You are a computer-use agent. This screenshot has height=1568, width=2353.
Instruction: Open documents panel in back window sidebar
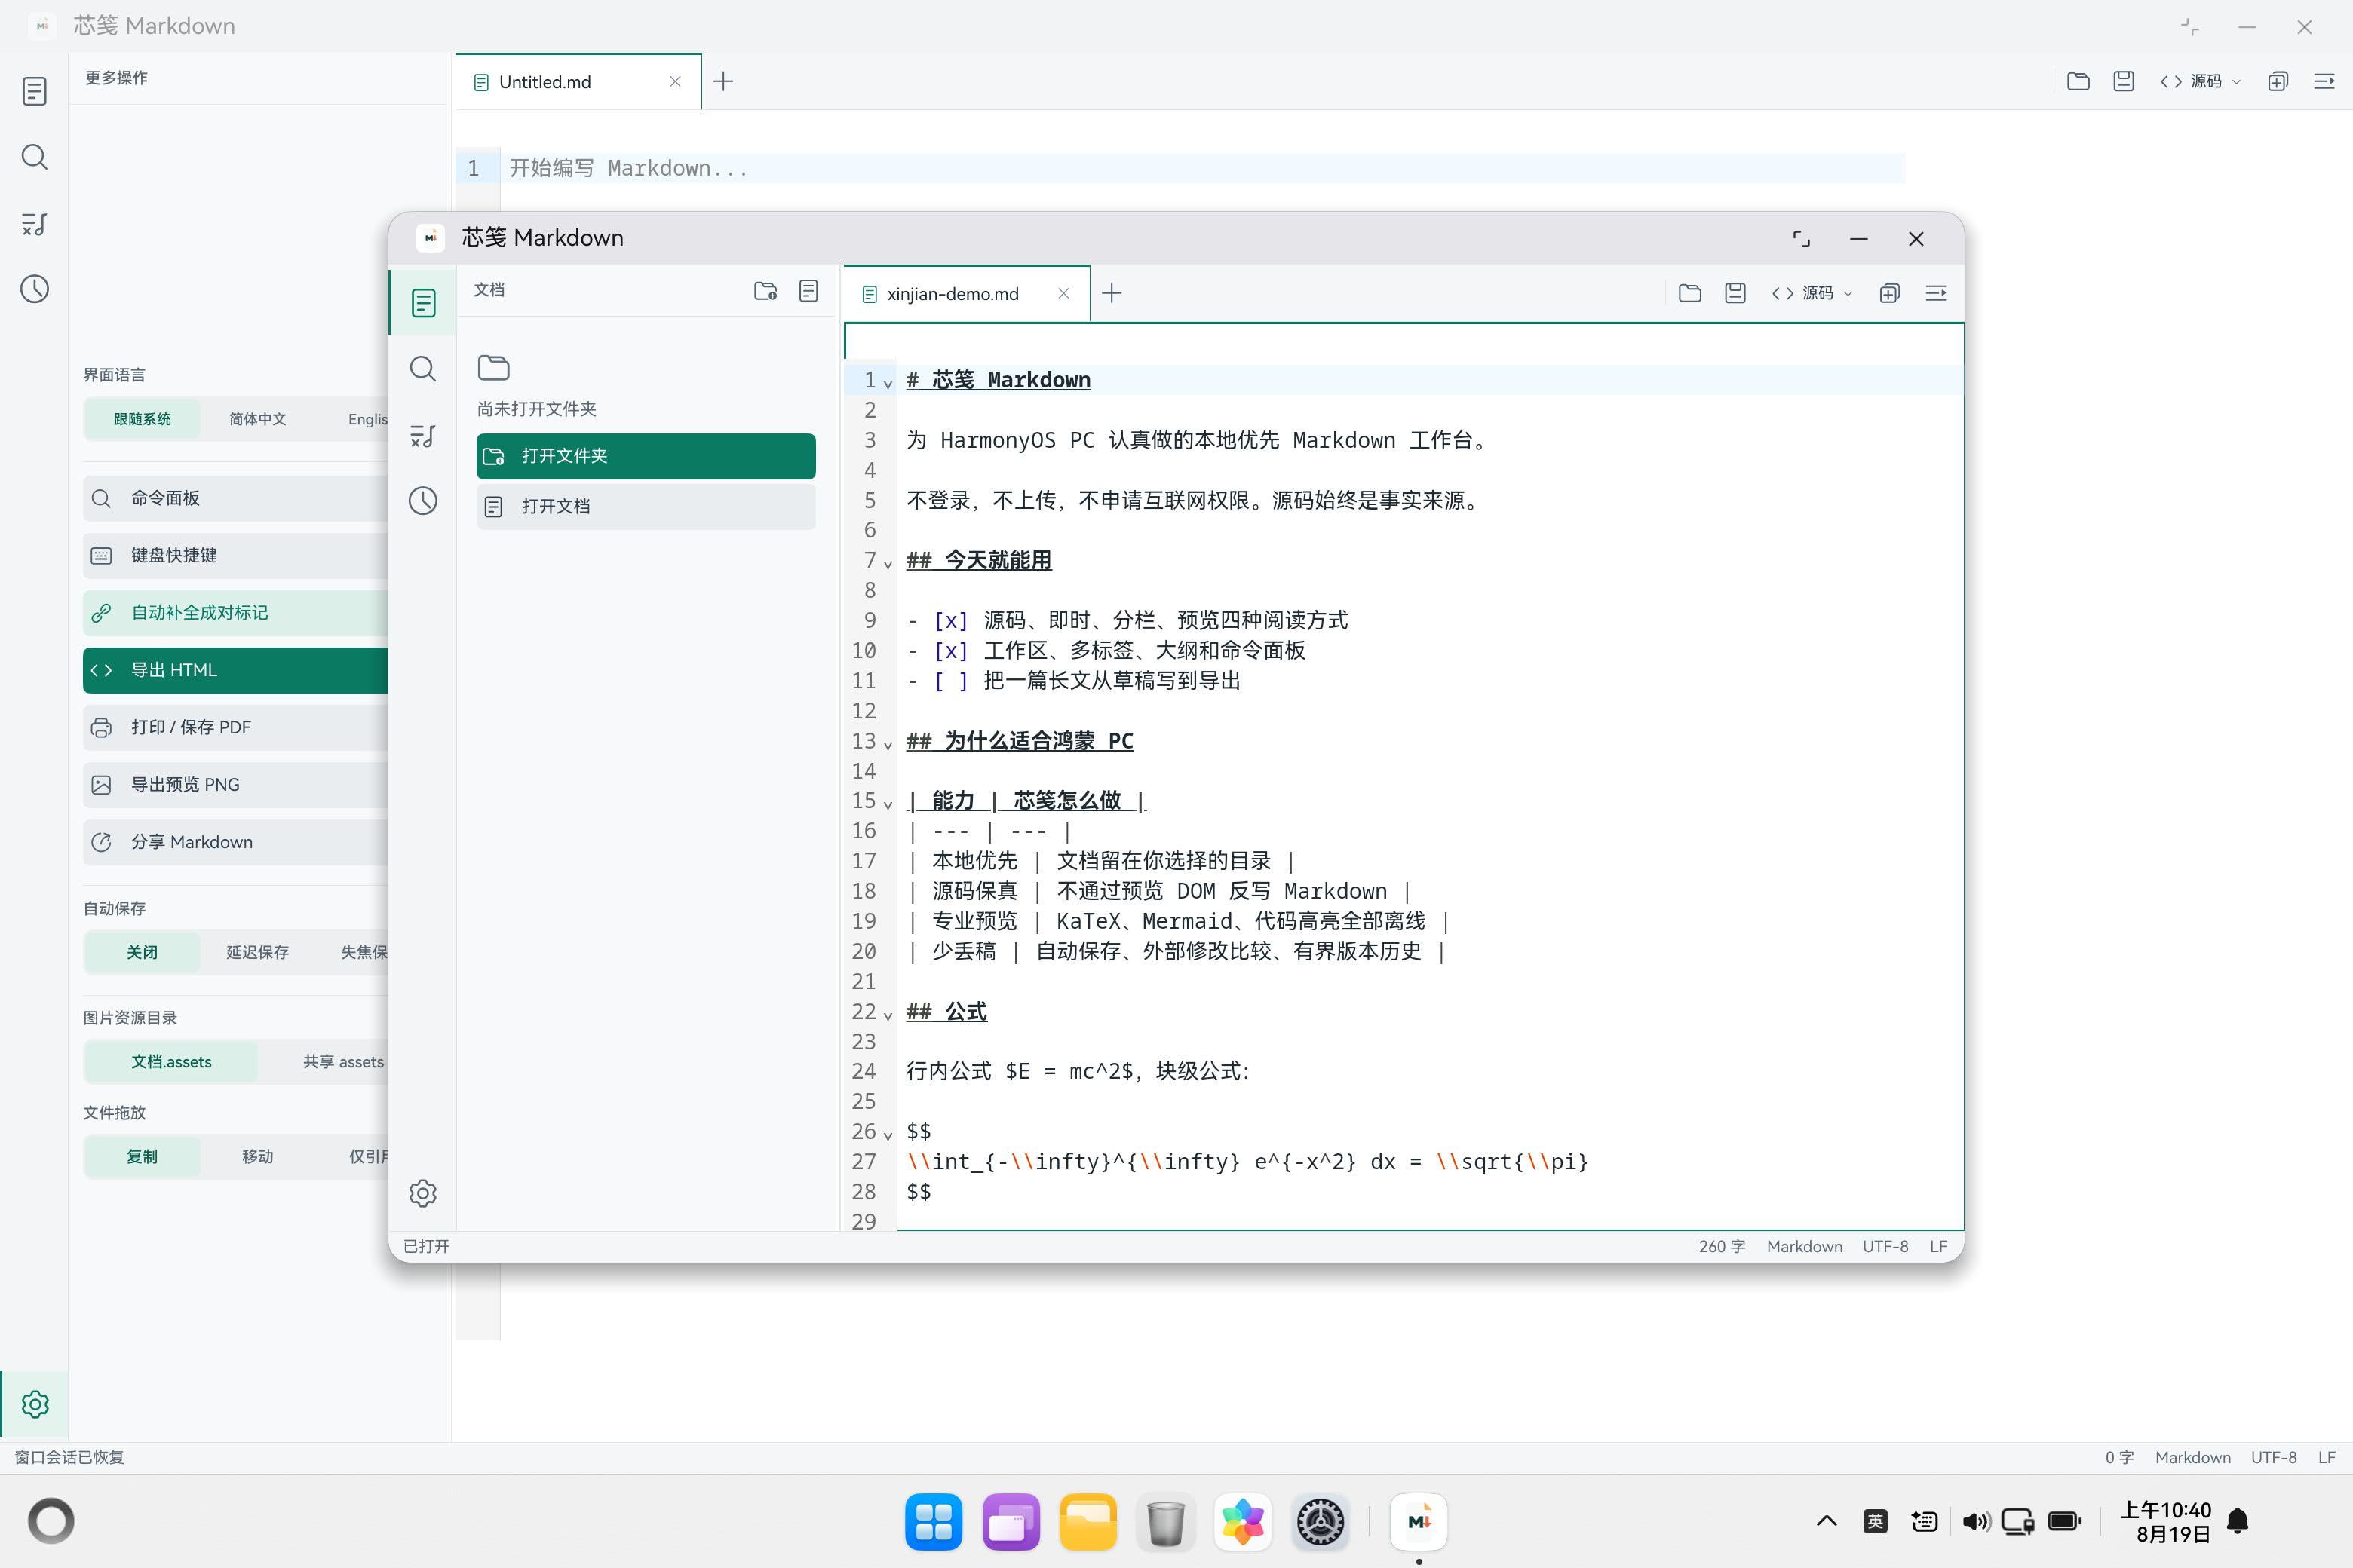35,91
